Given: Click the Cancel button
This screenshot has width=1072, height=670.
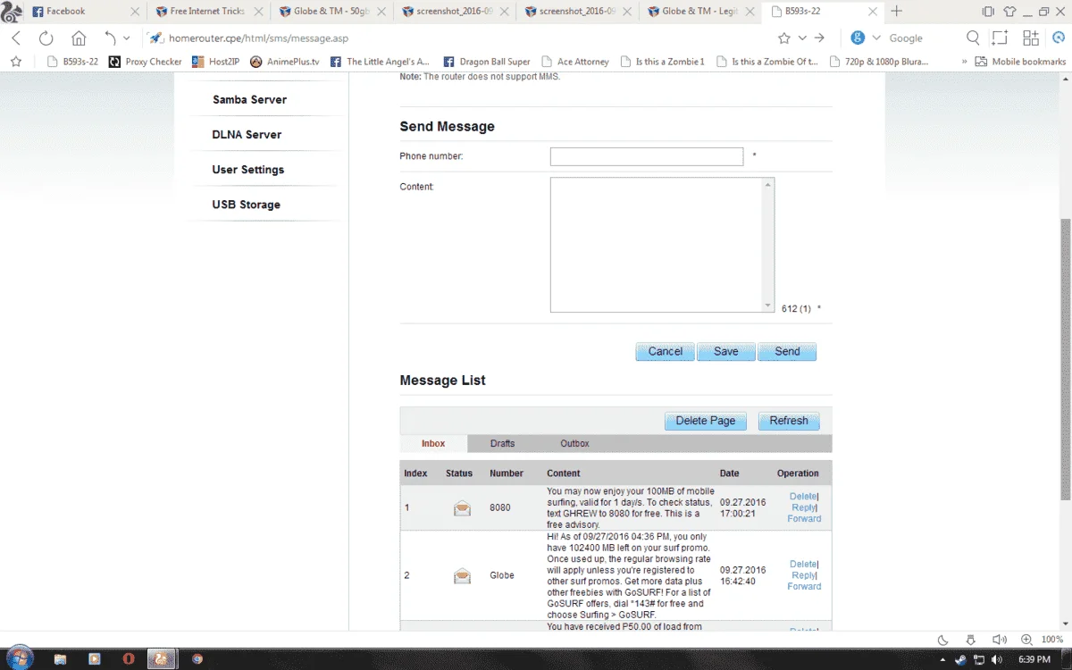Looking at the screenshot, I should pyautogui.click(x=665, y=351).
